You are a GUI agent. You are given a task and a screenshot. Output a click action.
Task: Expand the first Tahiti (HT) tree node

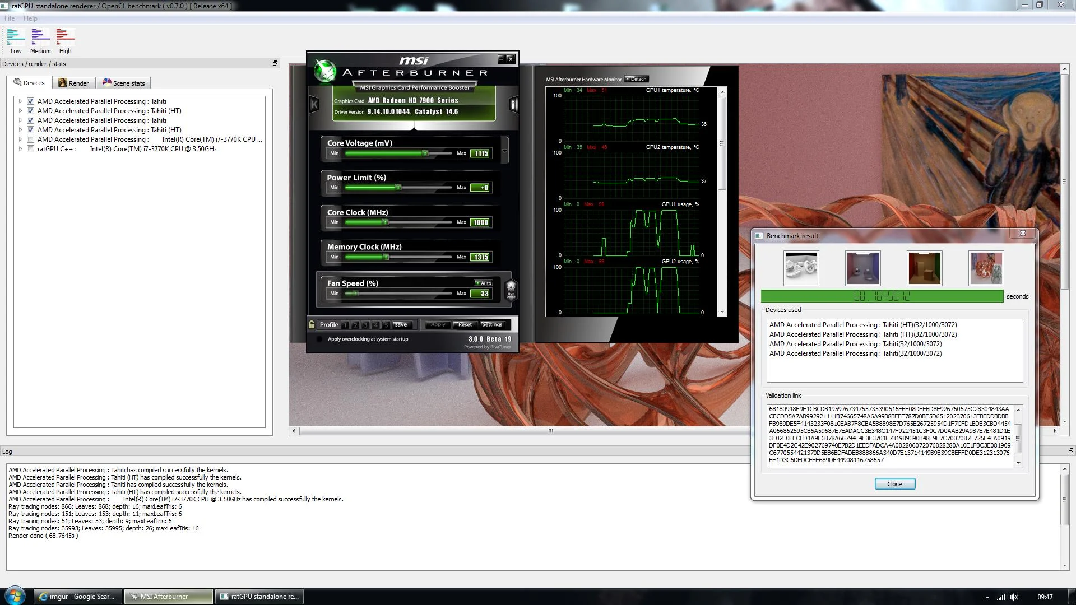click(x=21, y=111)
